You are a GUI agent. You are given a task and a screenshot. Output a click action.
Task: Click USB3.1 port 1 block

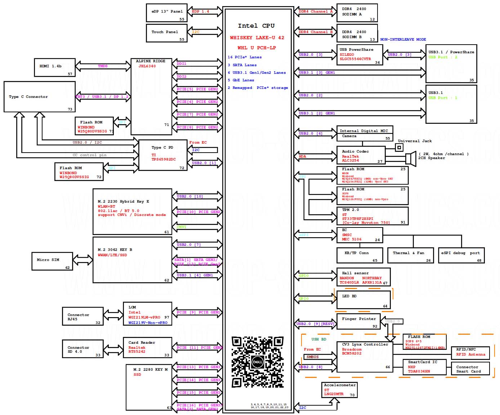451,104
